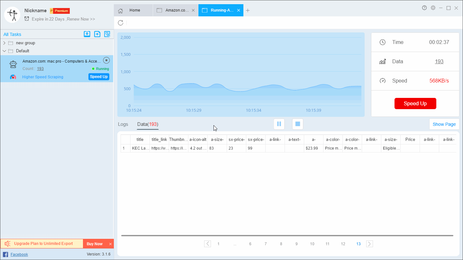Go to page 12 in pagination
The image size is (463, 260).
click(343, 244)
